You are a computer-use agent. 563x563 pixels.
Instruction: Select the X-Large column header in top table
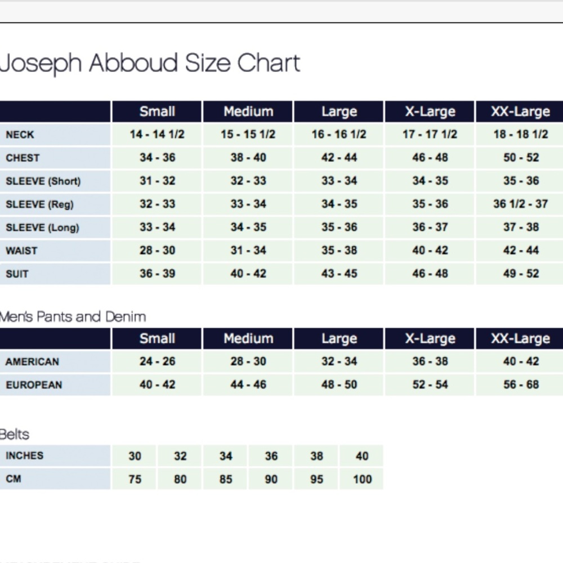click(430, 111)
